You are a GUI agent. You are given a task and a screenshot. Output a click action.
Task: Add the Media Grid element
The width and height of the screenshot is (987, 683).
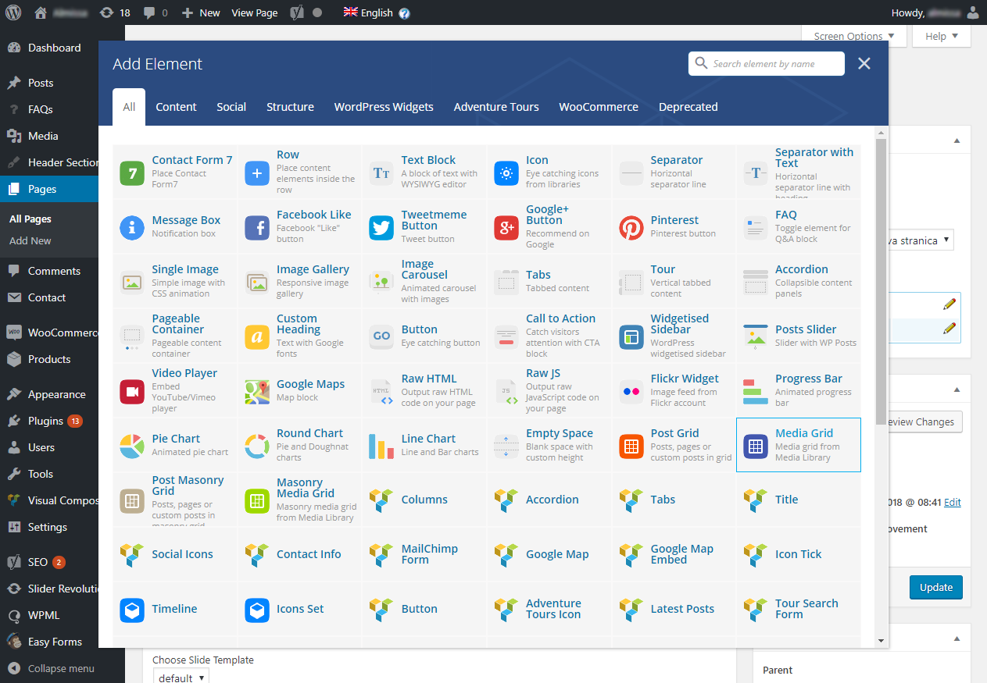click(x=803, y=433)
